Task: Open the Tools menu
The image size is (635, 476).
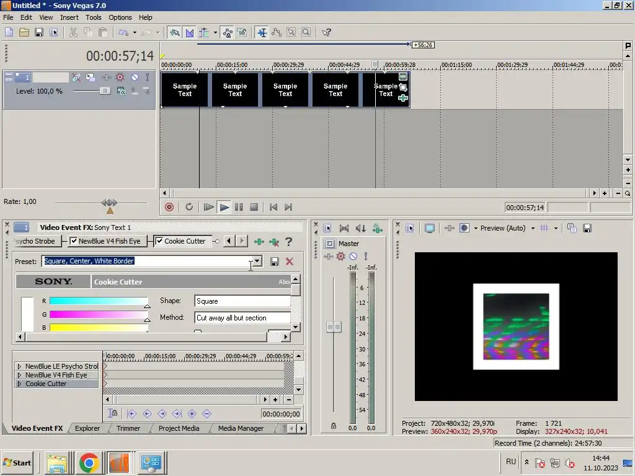Action: point(93,17)
